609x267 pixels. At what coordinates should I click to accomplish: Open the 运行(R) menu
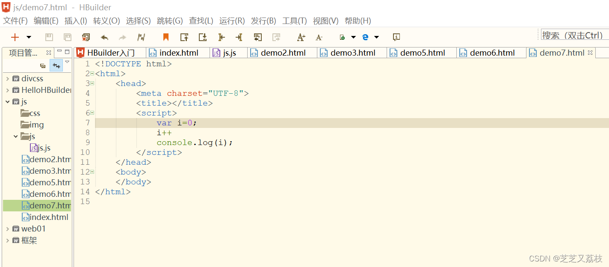point(232,21)
